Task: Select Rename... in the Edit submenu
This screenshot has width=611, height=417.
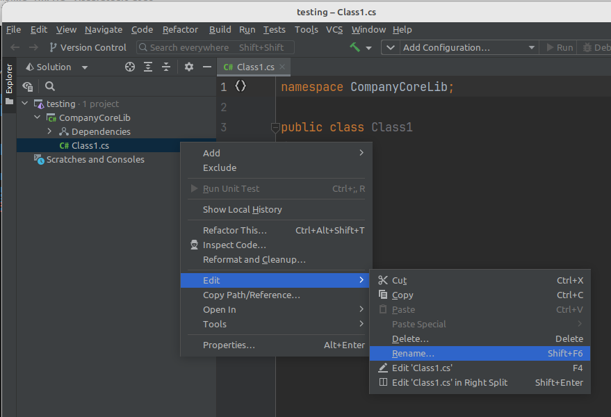Action: [413, 353]
